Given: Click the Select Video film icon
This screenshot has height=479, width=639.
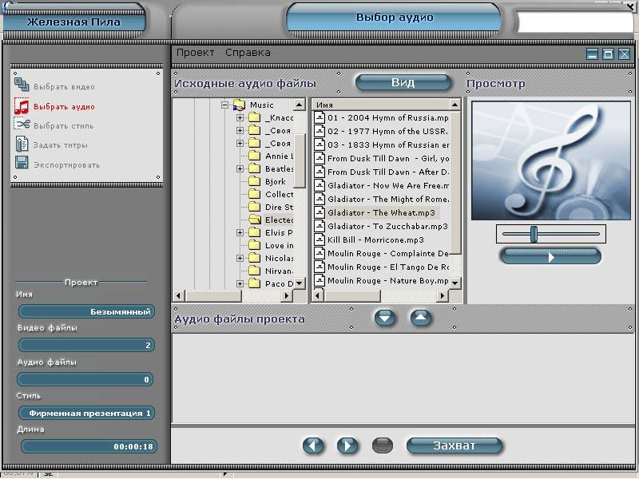Looking at the screenshot, I should click(22, 86).
